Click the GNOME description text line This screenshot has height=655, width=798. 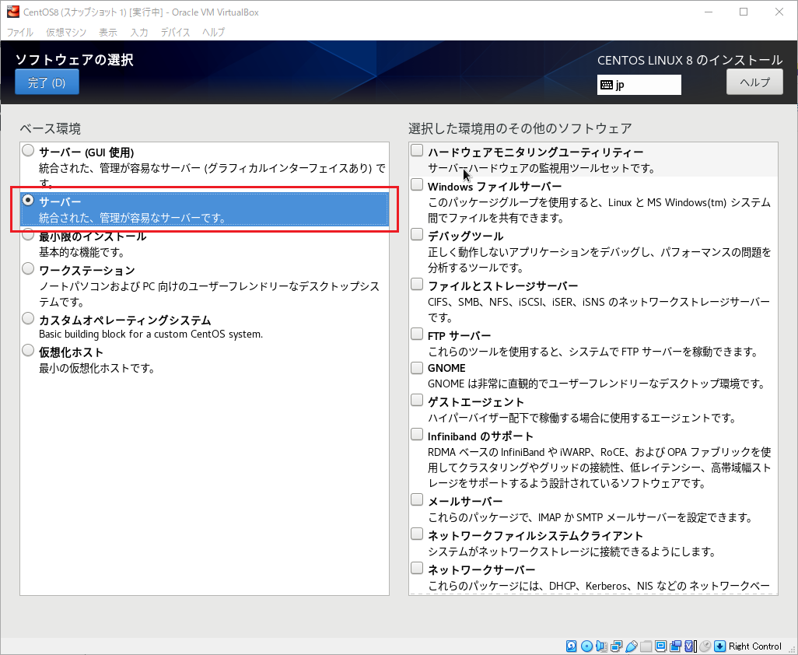(x=597, y=384)
